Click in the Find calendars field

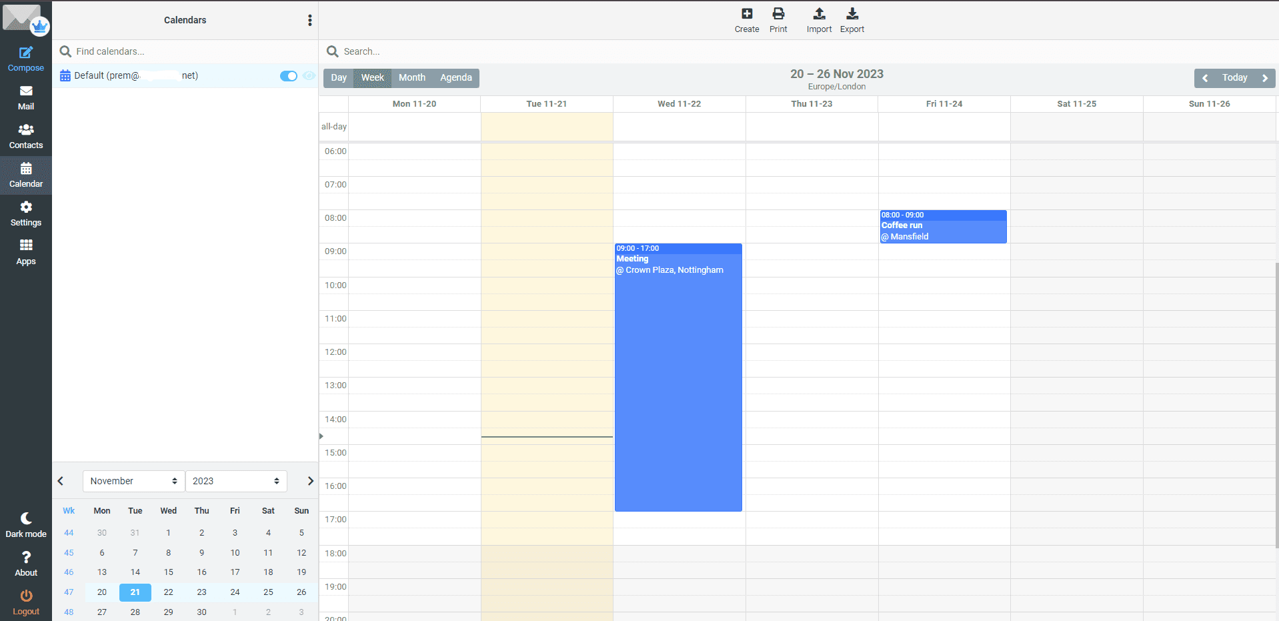pyautogui.click(x=185, y=51)
